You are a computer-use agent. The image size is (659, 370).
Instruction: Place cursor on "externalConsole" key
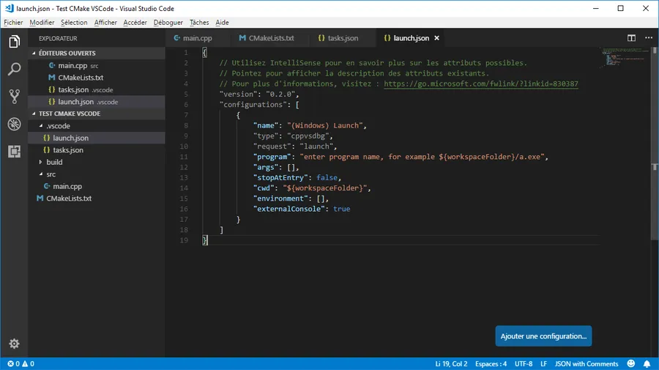288,209
